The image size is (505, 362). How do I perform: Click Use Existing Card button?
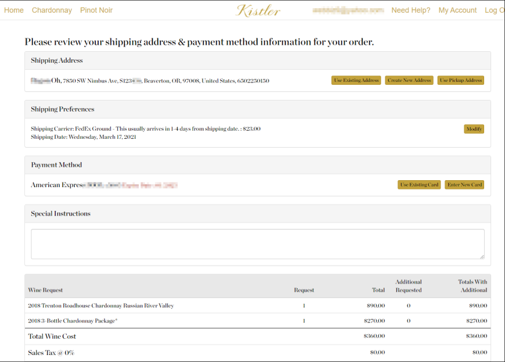(419, 185)
